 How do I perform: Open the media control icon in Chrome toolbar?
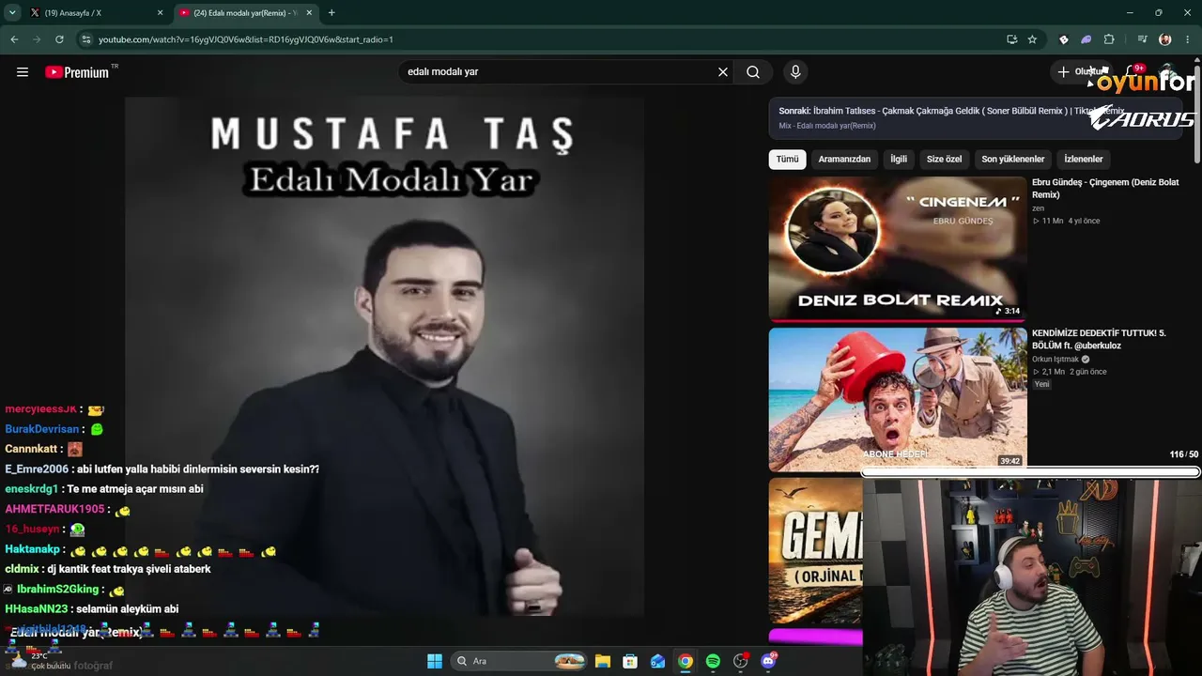tap(1142, 39)
